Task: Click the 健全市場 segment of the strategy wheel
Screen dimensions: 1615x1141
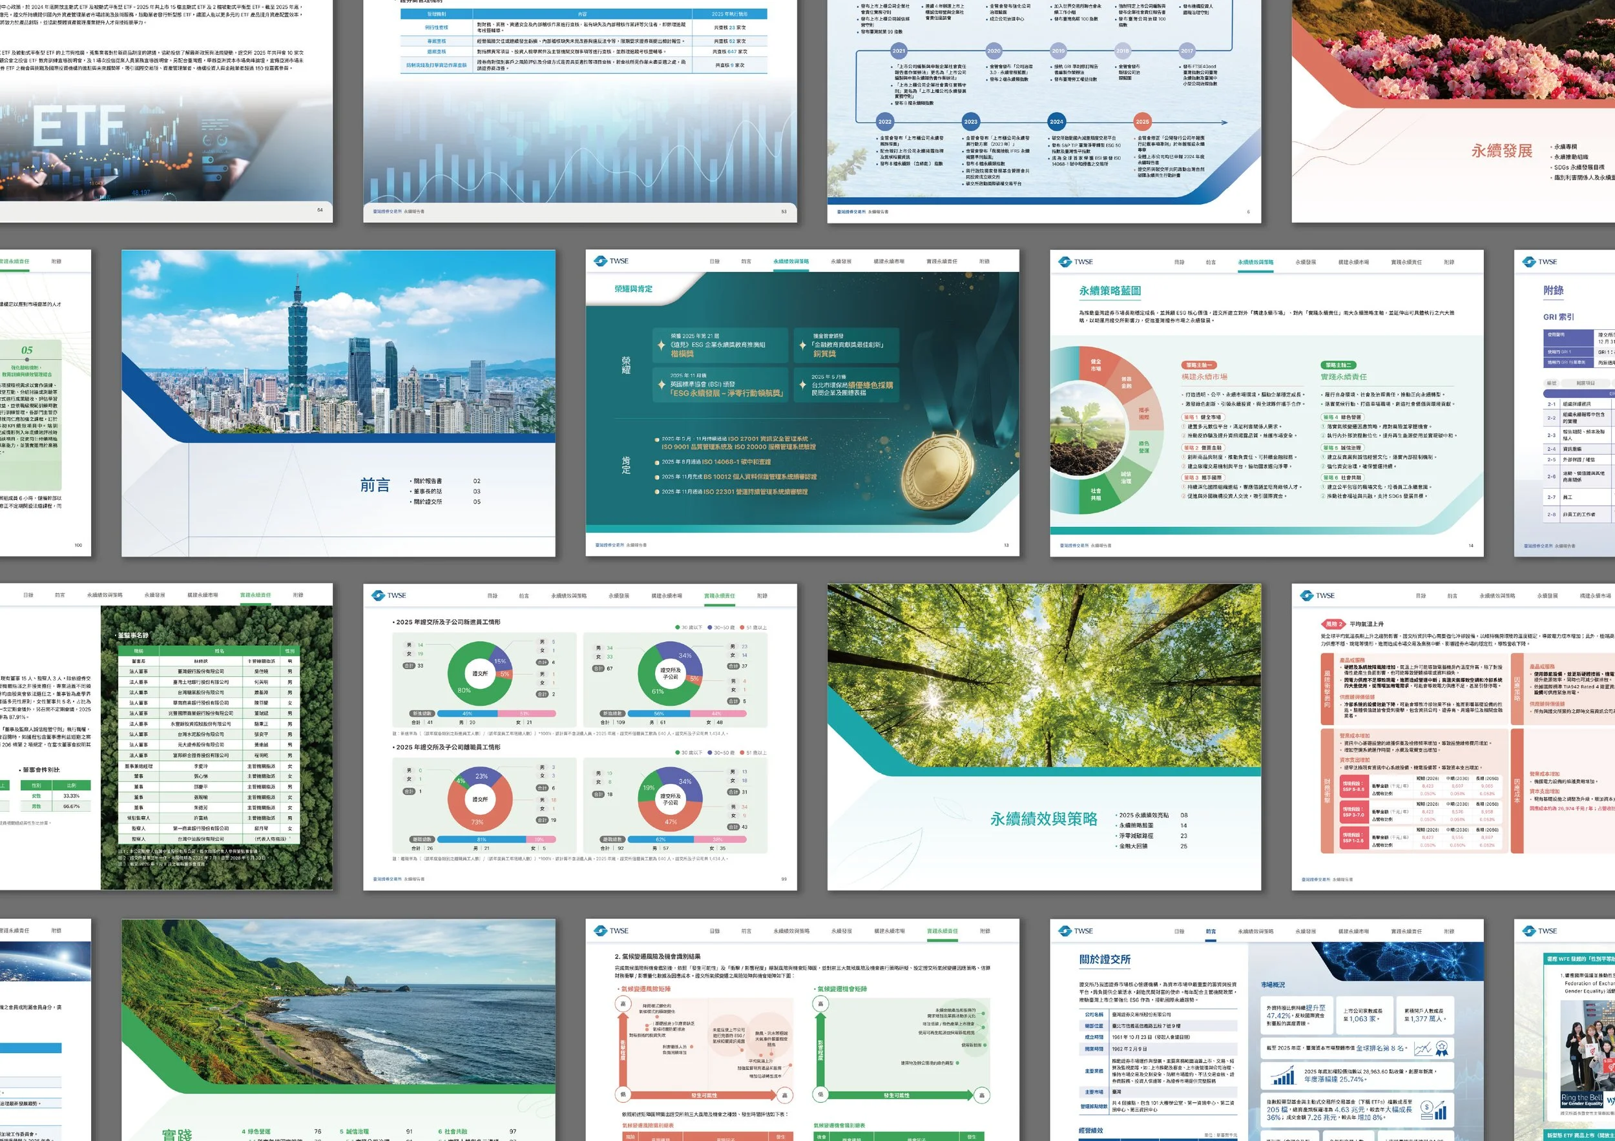Action: click(x=1096, y=365)
